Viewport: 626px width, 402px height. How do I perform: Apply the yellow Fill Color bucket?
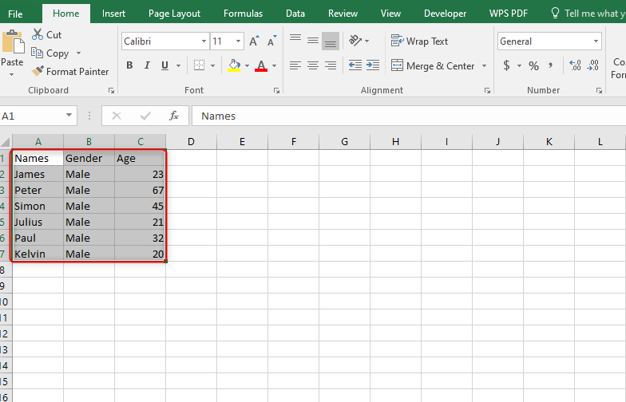pos(234,65)
